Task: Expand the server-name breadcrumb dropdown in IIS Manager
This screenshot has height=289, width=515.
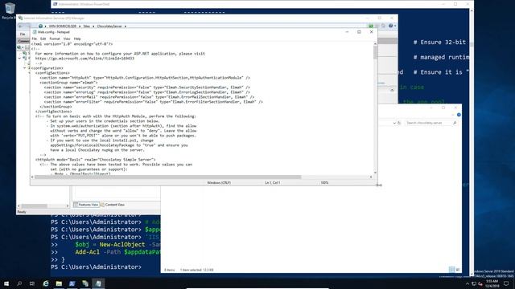Action: 80,26
